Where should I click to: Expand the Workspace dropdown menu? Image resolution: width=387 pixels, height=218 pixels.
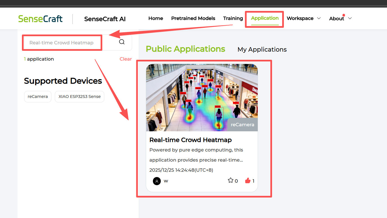point(304,19)
